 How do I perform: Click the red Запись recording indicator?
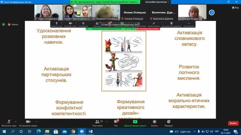tap(13, 24)
